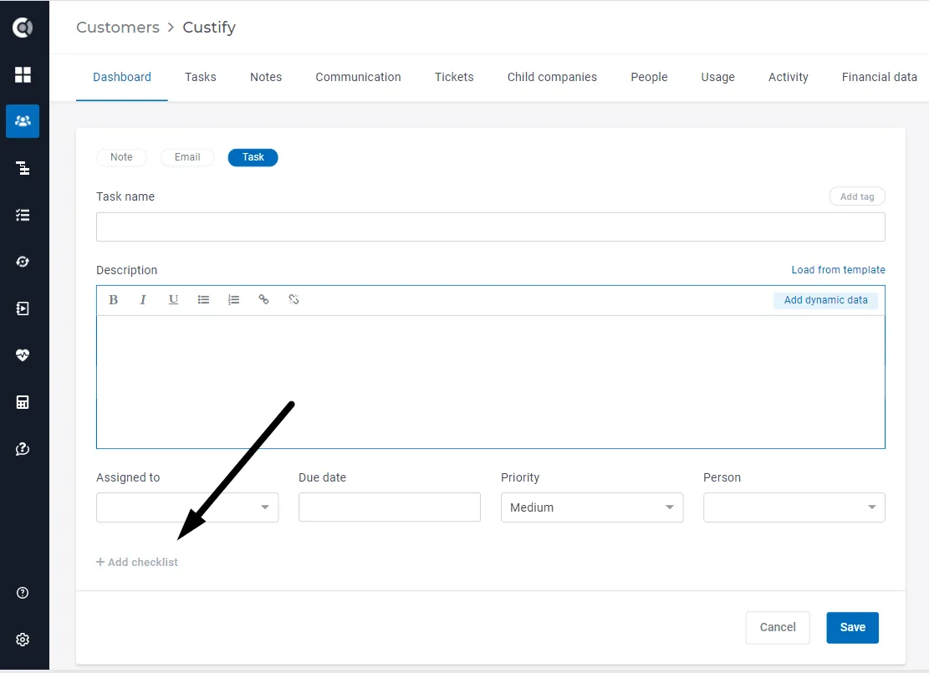Toggle underline formatting in description
The width and height of the screenshot is (929, 673).
coord(173,300)
